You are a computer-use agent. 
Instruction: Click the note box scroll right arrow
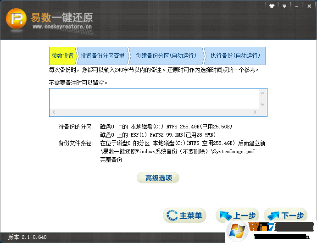255,112
